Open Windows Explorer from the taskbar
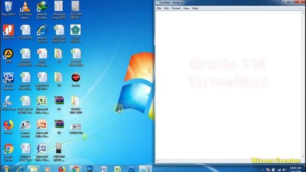Image resolution: width=306 pixels, height=172 pixels. (x=34, y=169)
